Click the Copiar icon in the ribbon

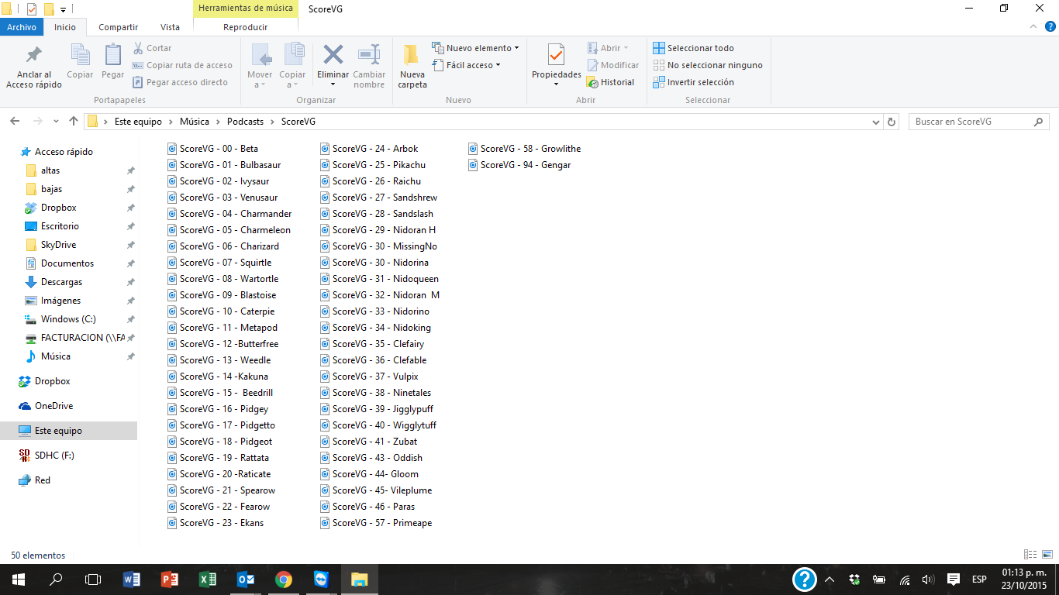pyautogui.click(x=80, y=62)
